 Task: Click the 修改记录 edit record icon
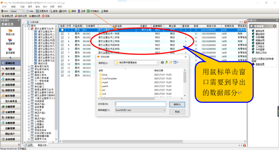click(16, 16)
